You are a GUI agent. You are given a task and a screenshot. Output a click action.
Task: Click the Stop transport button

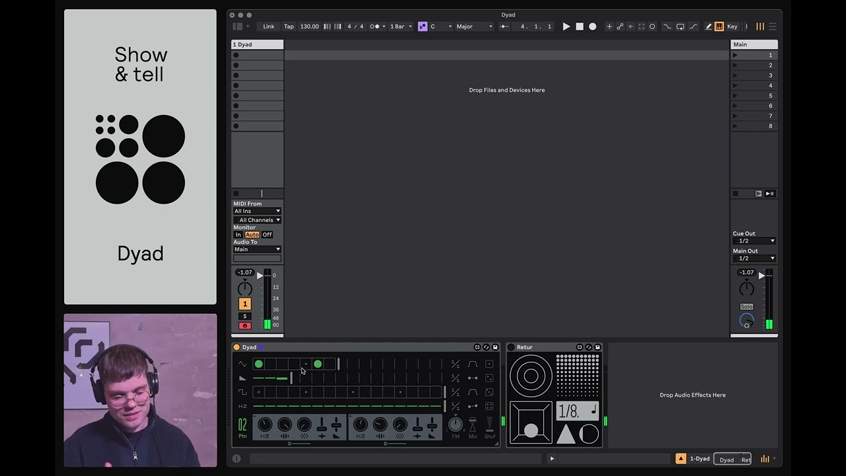pyautogui.click(x=580, y=26)
